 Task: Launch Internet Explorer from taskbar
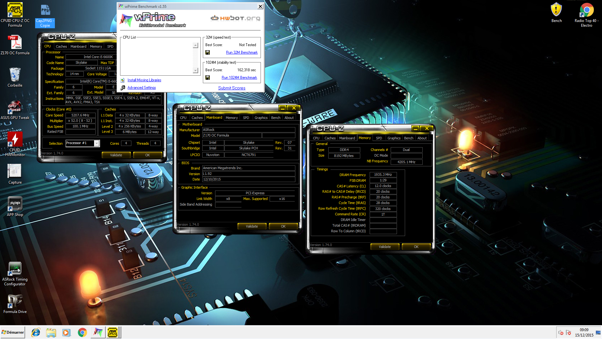click(x=36, y=332)
